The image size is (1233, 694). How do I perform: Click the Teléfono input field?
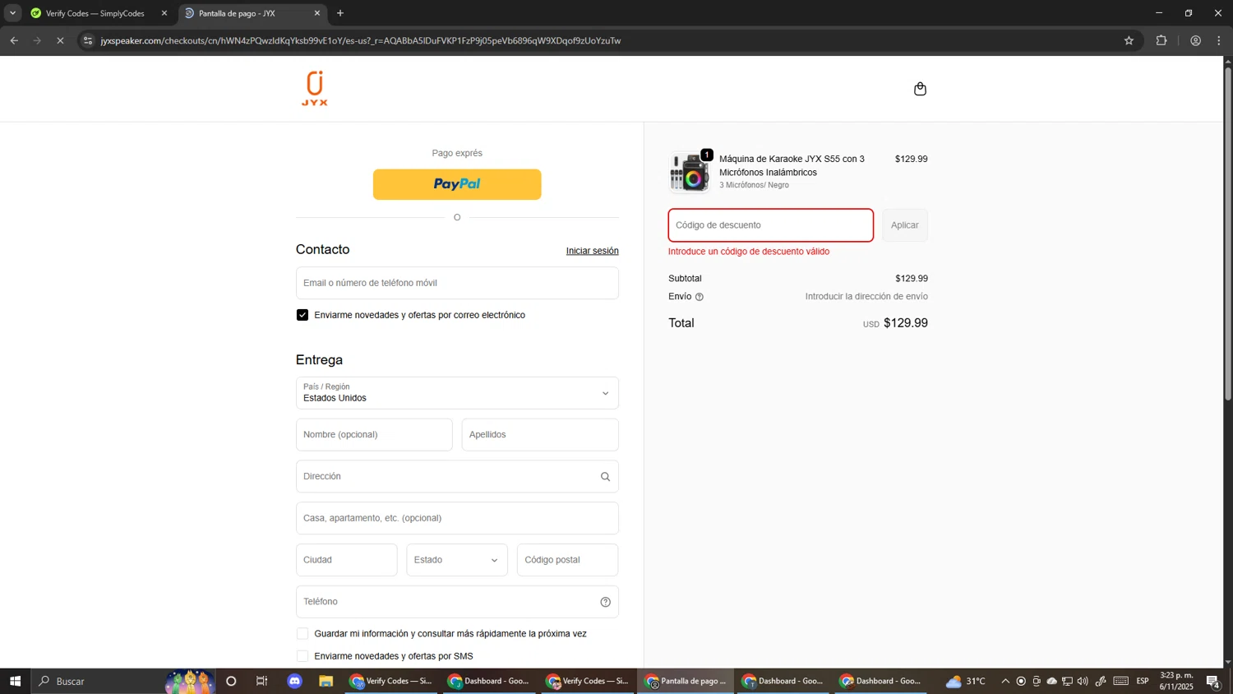click(x=457, y=602)
